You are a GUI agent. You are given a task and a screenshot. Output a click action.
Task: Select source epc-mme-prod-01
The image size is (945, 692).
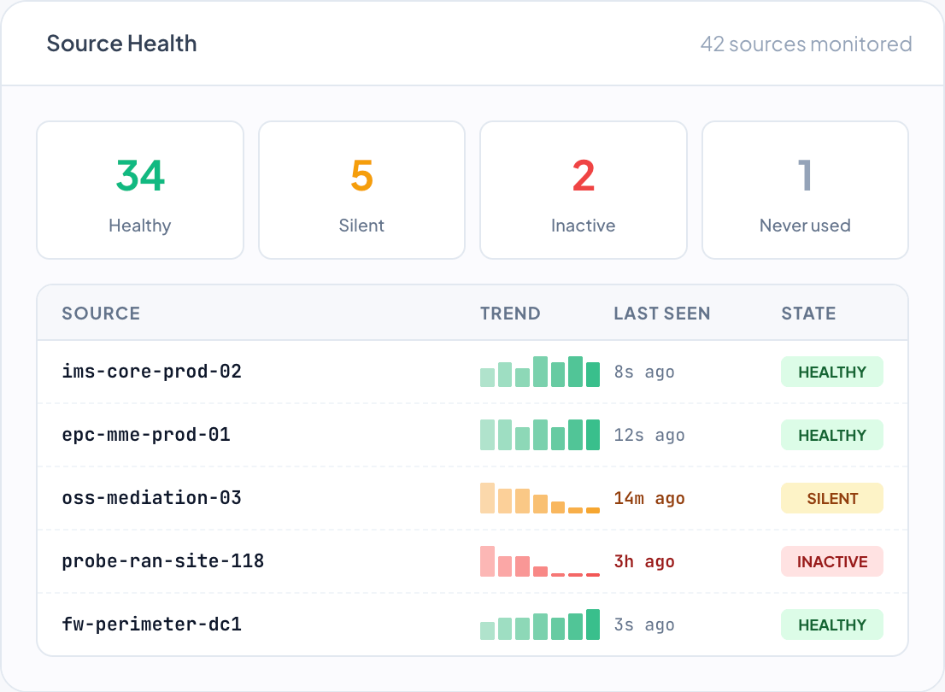tap(146, 435)
